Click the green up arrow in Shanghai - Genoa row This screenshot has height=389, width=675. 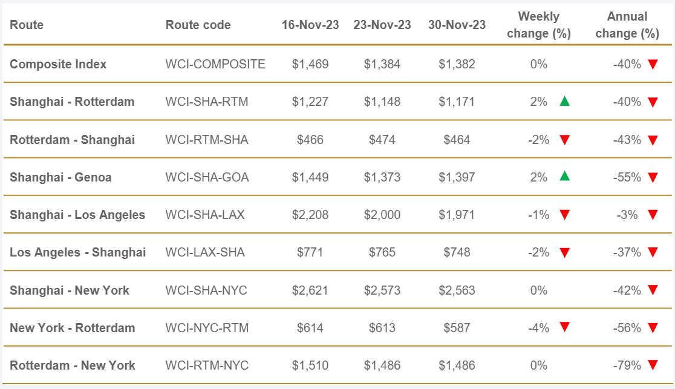564,177
